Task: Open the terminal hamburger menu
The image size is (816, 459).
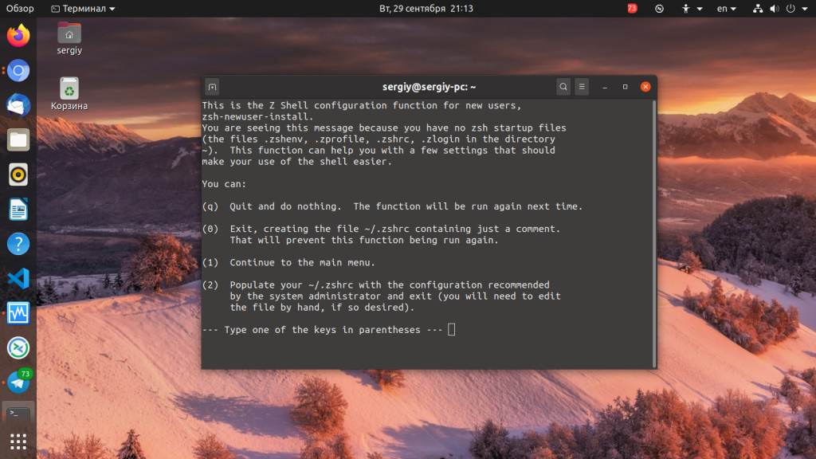Action: 583,87
